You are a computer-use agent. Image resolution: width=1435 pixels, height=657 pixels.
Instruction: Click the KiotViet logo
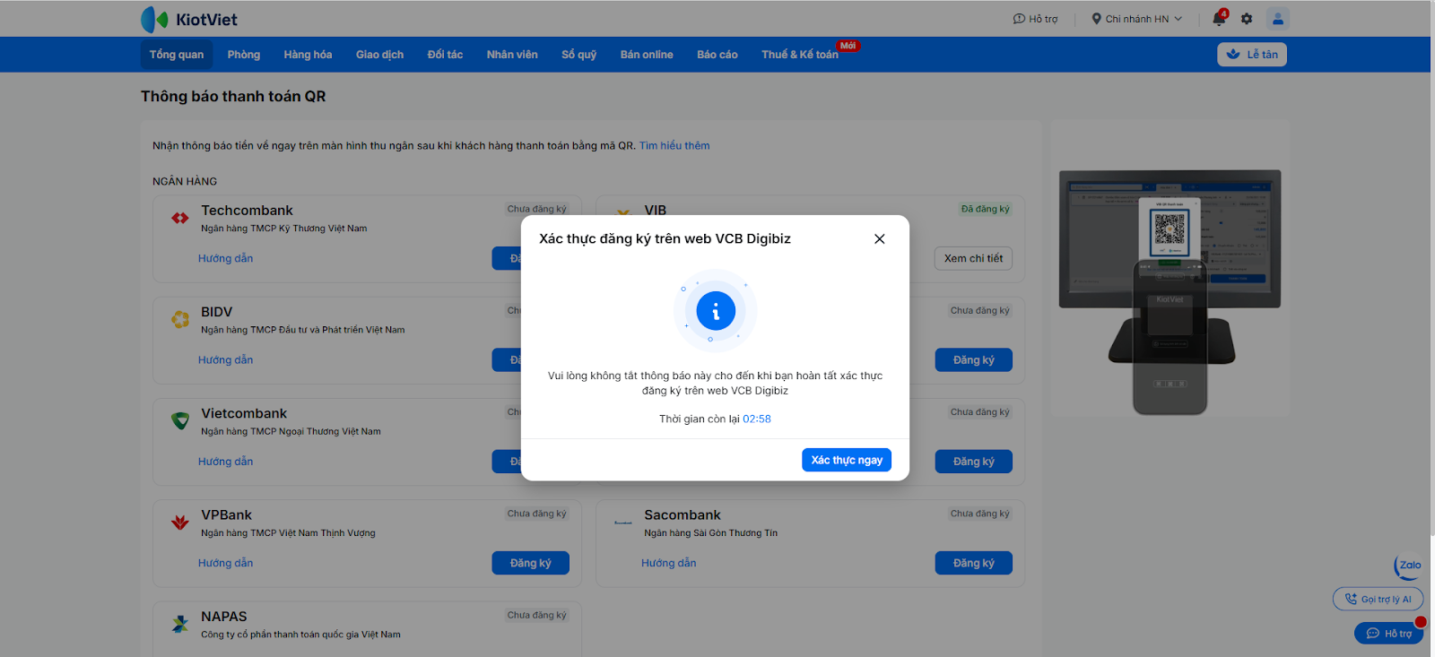point(189,19)
